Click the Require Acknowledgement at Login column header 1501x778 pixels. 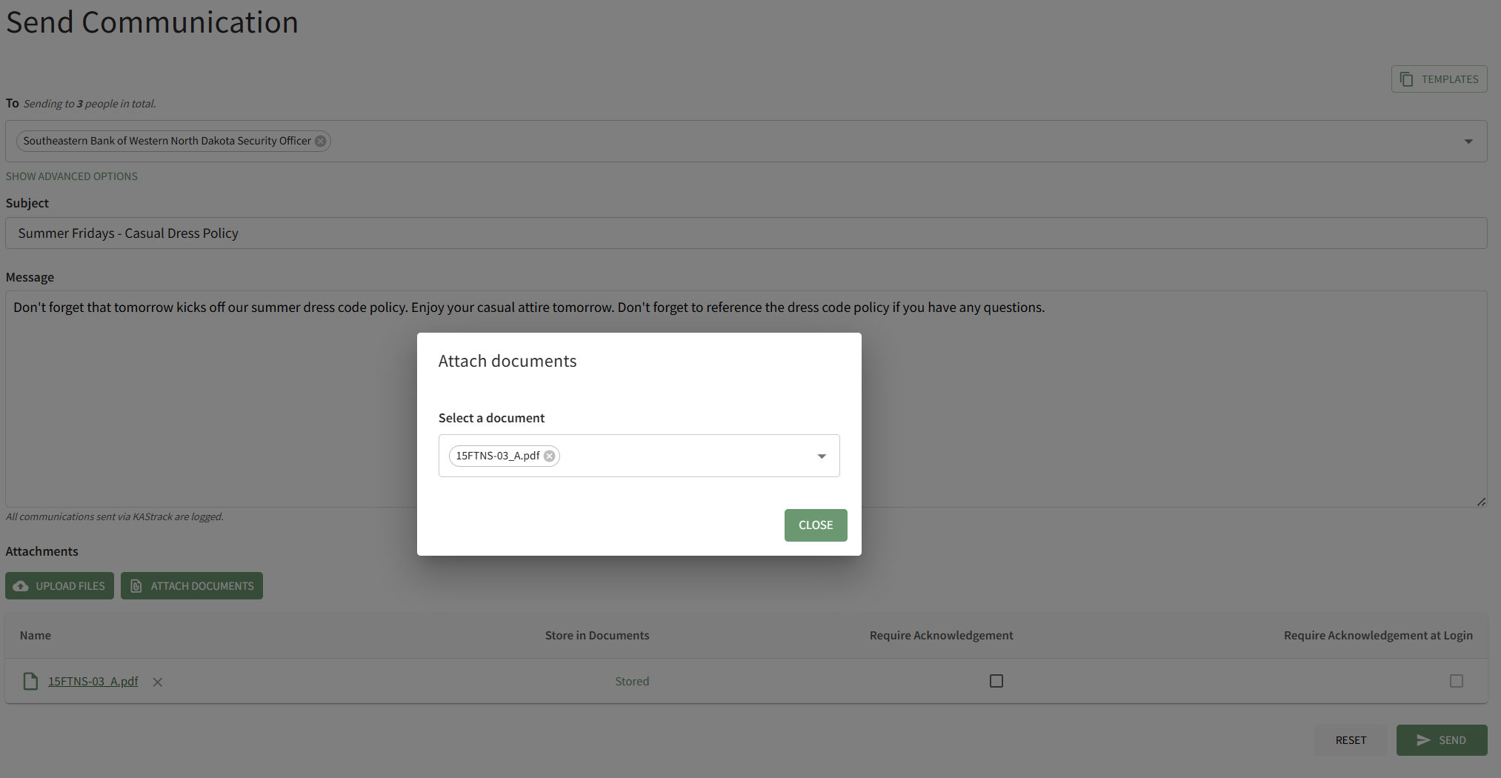[1378, 635]
